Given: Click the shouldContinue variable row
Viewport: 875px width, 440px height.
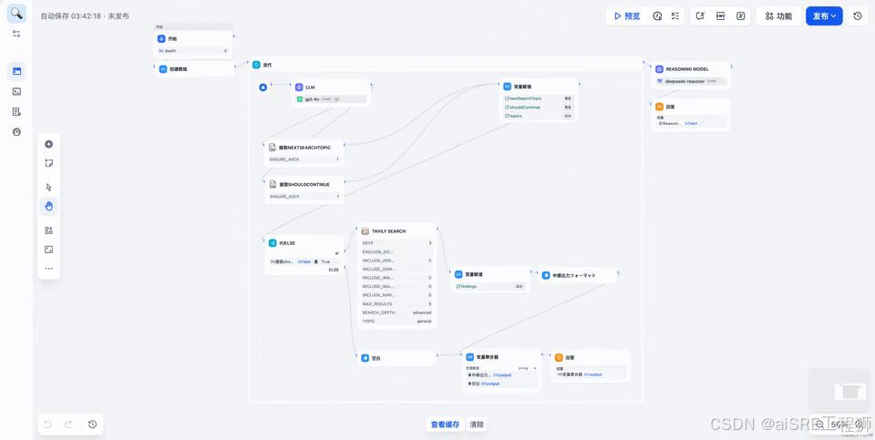Looking at the screenshot, I should (x=539, y=107).
